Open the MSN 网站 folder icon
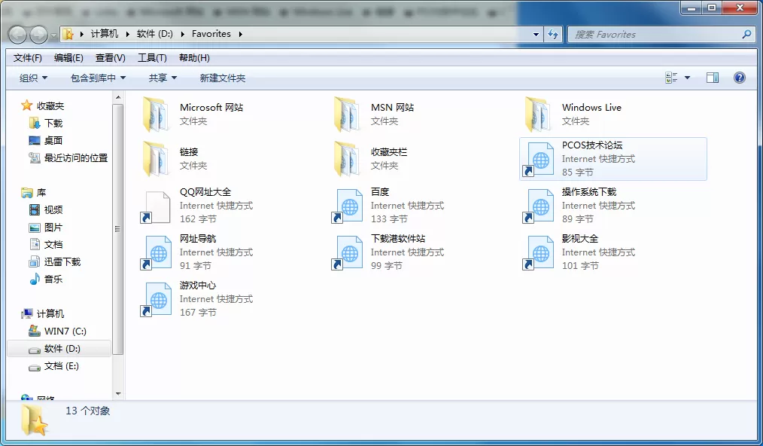 tap(347, 115)
